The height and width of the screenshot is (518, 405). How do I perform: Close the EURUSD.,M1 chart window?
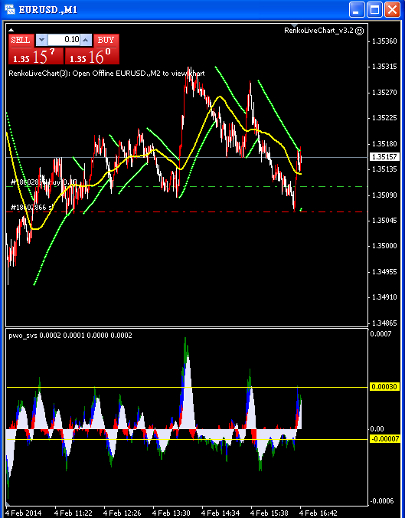tap(393, 9)
